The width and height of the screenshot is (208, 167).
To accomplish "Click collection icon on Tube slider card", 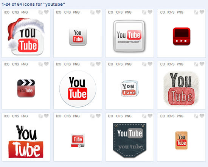I will 92,116.
